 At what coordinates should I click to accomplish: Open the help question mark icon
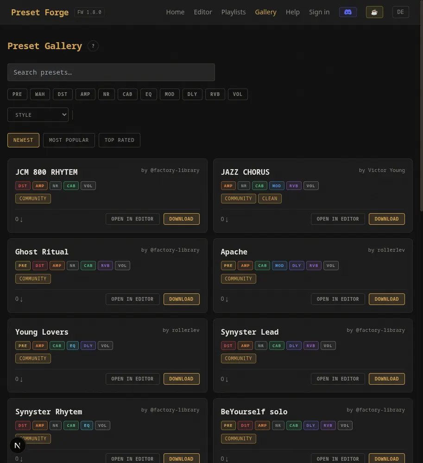click(x=93, y=46)
